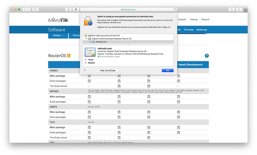Download ARM64 The Dude server from second column

point(119,86)
